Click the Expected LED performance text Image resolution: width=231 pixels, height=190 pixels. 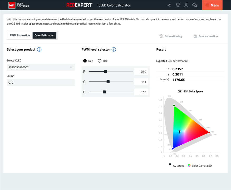click(172, 61)
